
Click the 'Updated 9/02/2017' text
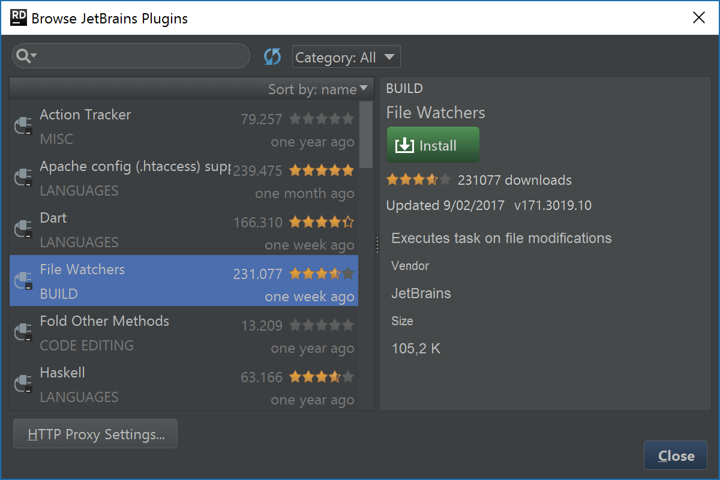[x=446, y=206]
